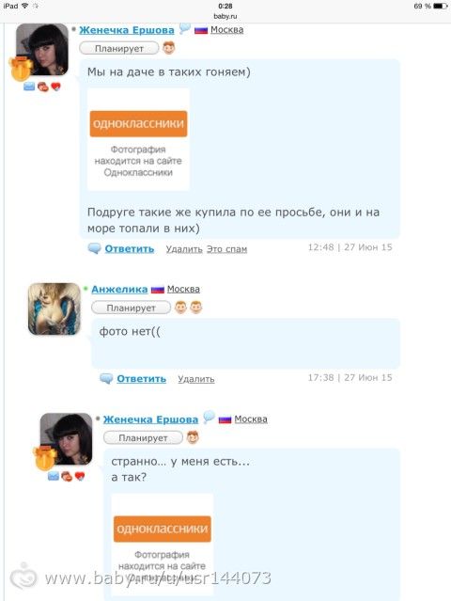Open Женечка Ершова profile link in first comment
This screenshot has height=601, width=451.
coord(127,30)
